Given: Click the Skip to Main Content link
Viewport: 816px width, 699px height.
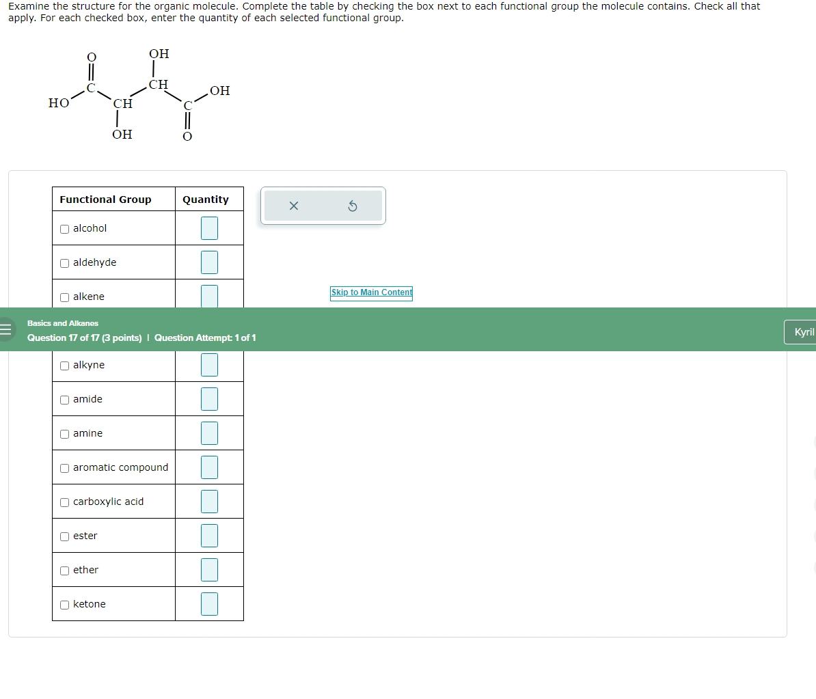Looking at the screenshot, I should click(x=371, y=292).
